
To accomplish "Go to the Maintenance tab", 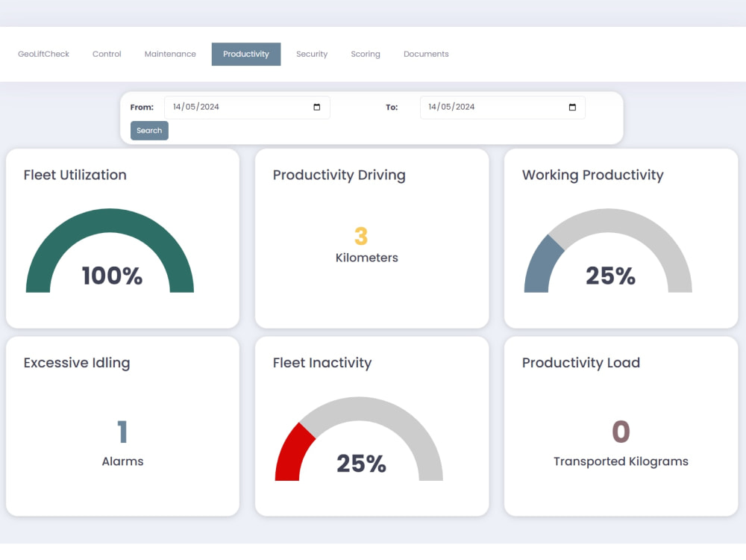I will click(170, 54).
